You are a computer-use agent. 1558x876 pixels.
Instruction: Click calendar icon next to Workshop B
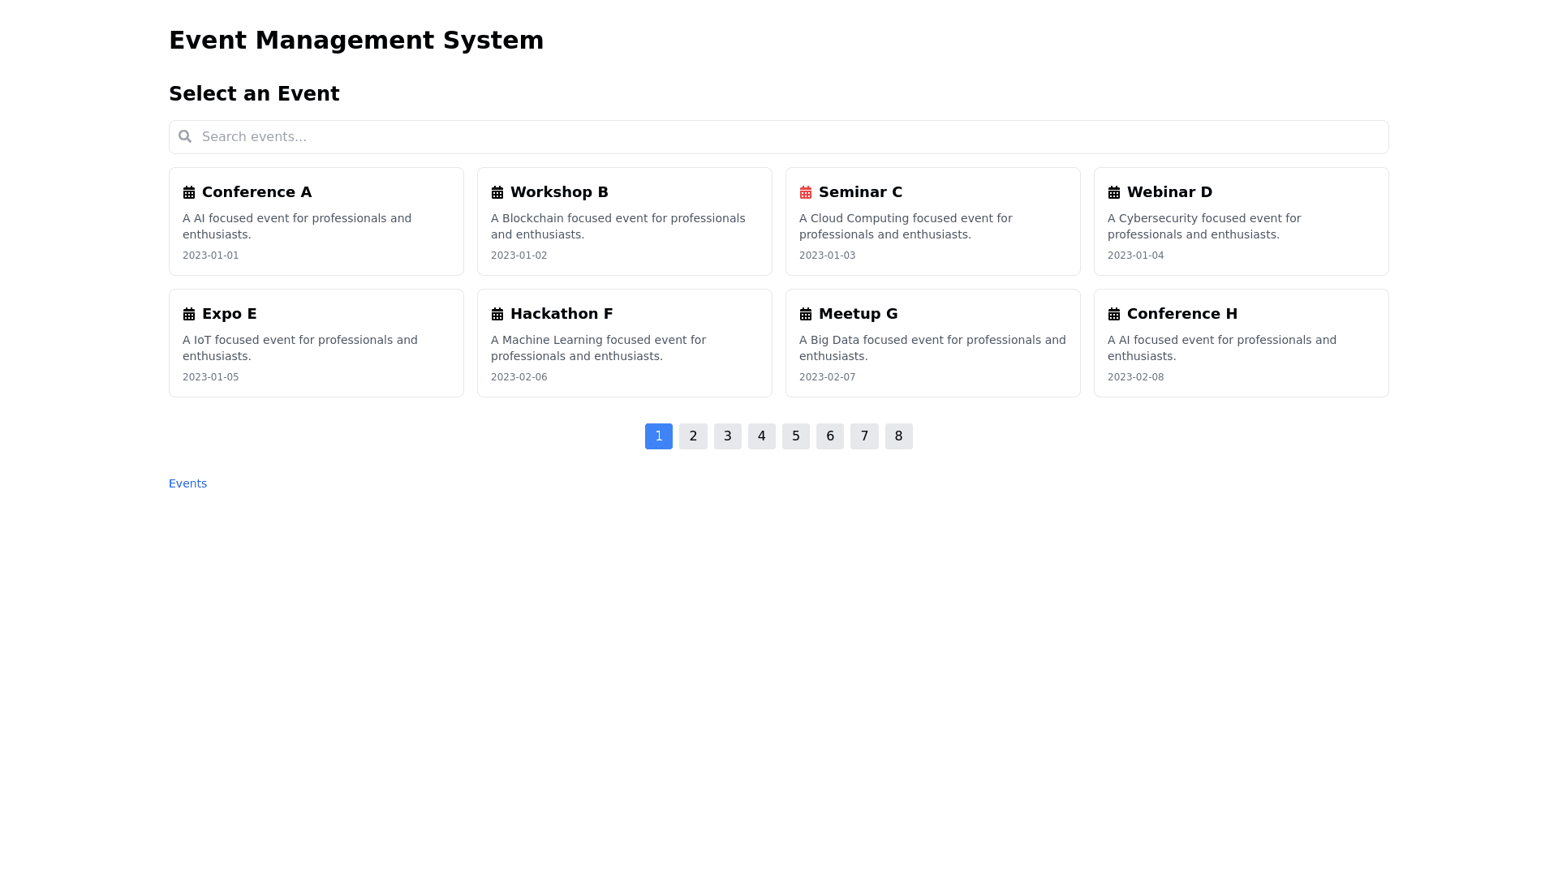click(497, 192)
